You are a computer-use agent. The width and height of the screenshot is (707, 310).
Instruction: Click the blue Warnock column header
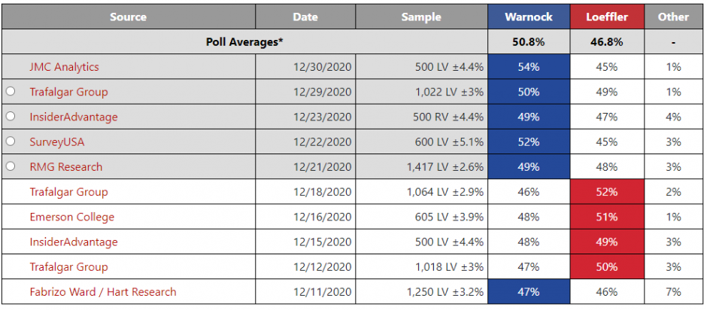[529, 17]
